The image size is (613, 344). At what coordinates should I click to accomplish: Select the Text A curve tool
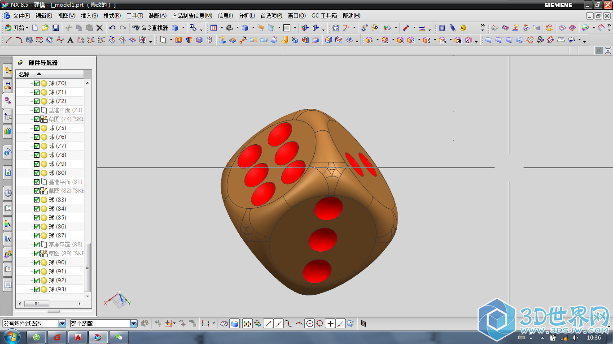click(70, 40)
